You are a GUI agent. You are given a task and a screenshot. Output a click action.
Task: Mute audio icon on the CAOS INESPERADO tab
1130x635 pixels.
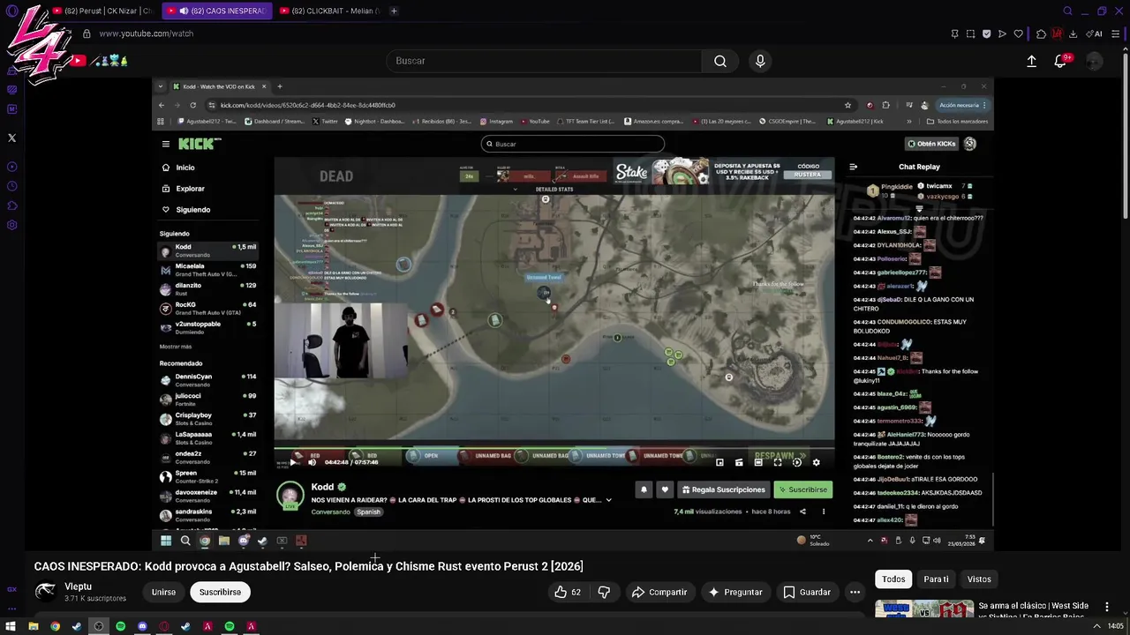184,11
